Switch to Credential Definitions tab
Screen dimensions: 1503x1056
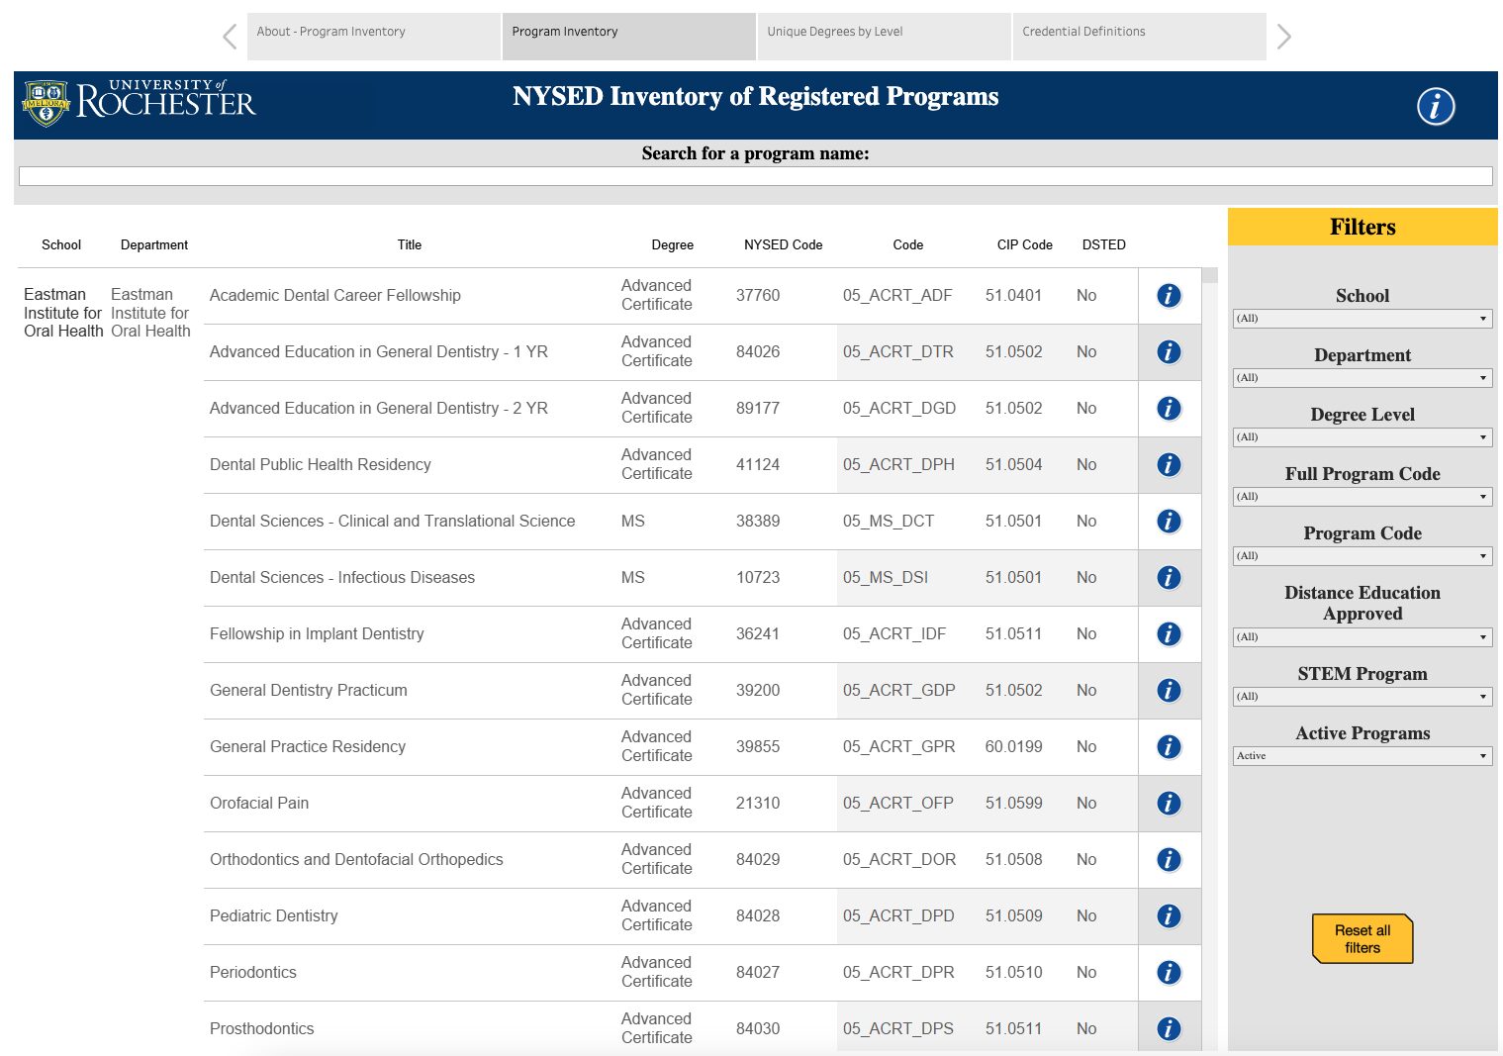click(1139, 37)
